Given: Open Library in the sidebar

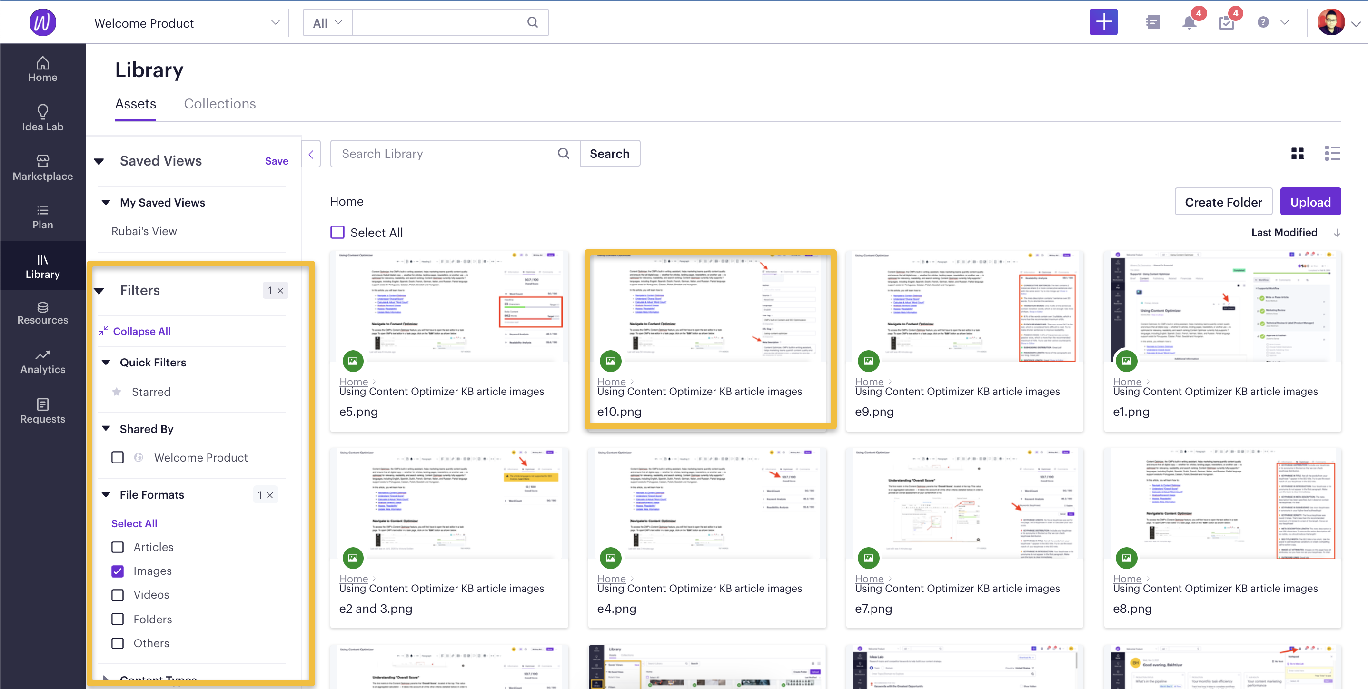Looking at the screenshot, I should tap(42, 266).
